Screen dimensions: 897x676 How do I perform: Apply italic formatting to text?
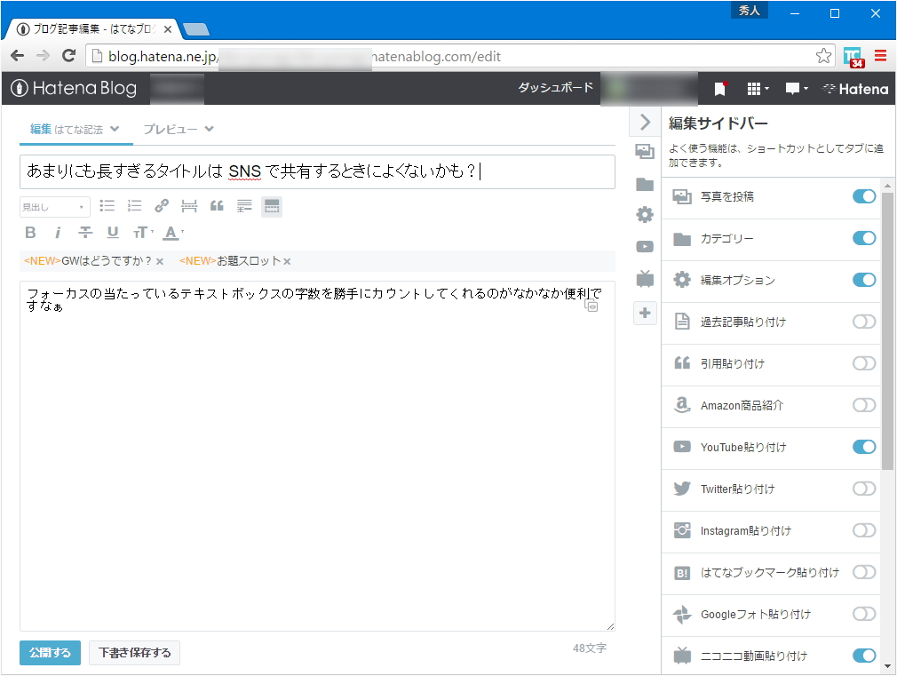[58, 232]
